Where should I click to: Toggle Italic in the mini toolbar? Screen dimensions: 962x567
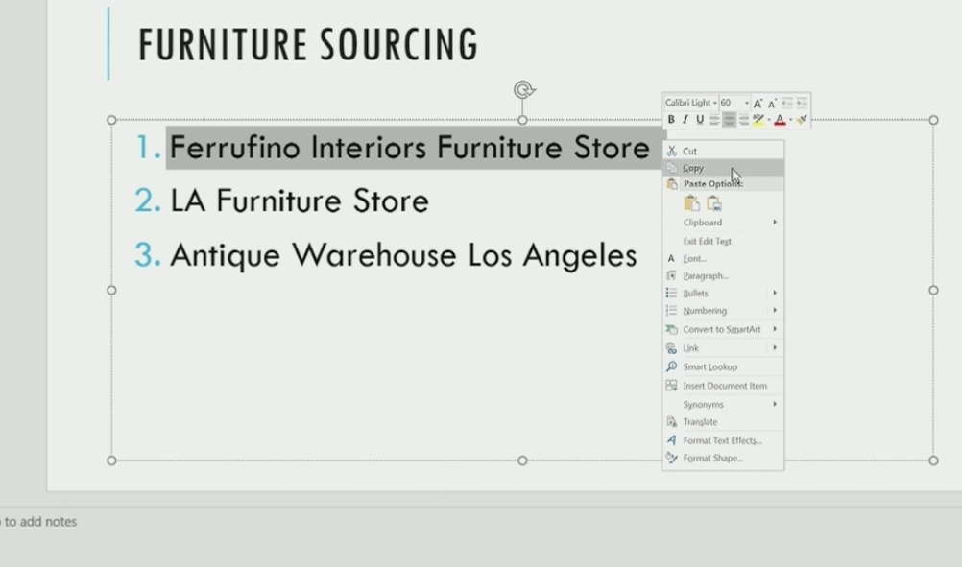pyautogui.click(x=685, y=120)
